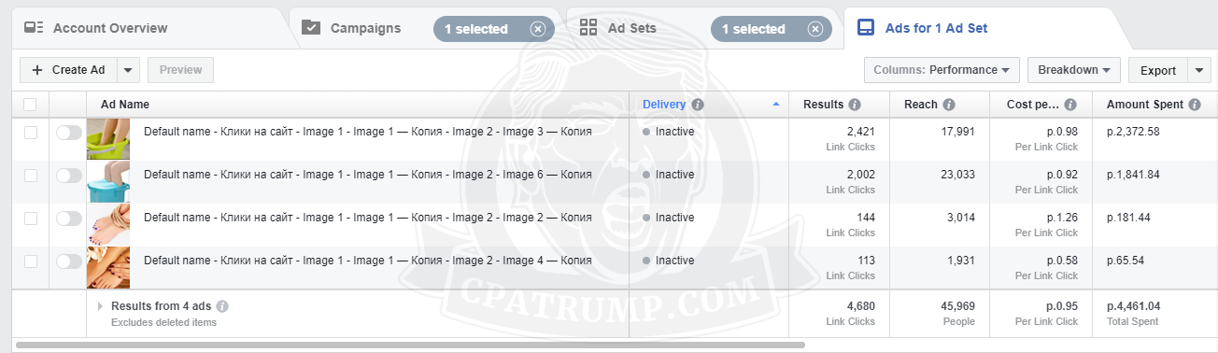1218x353 pixels.
Task: Click the info icon beside Reach header
Action: pos(949,105)
